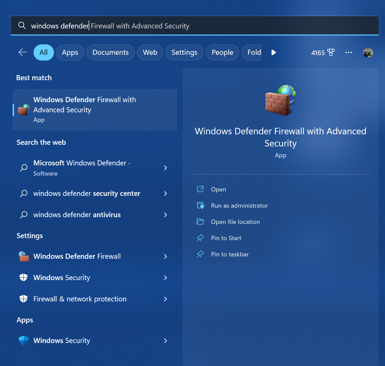The image size is (385, 366).
Task: Expand Windows Security setting chevron
Action: tap(165, 277)
